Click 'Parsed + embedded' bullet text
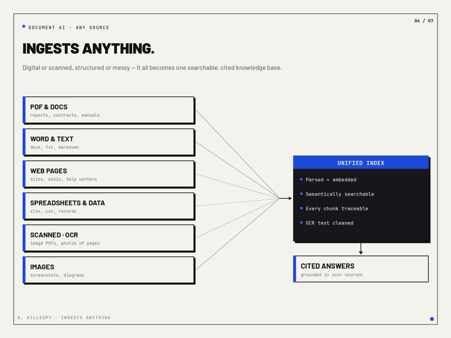Image resolution: width=451 pixels, height=338 pixels. pyautogui.click(x=331, y=180)
